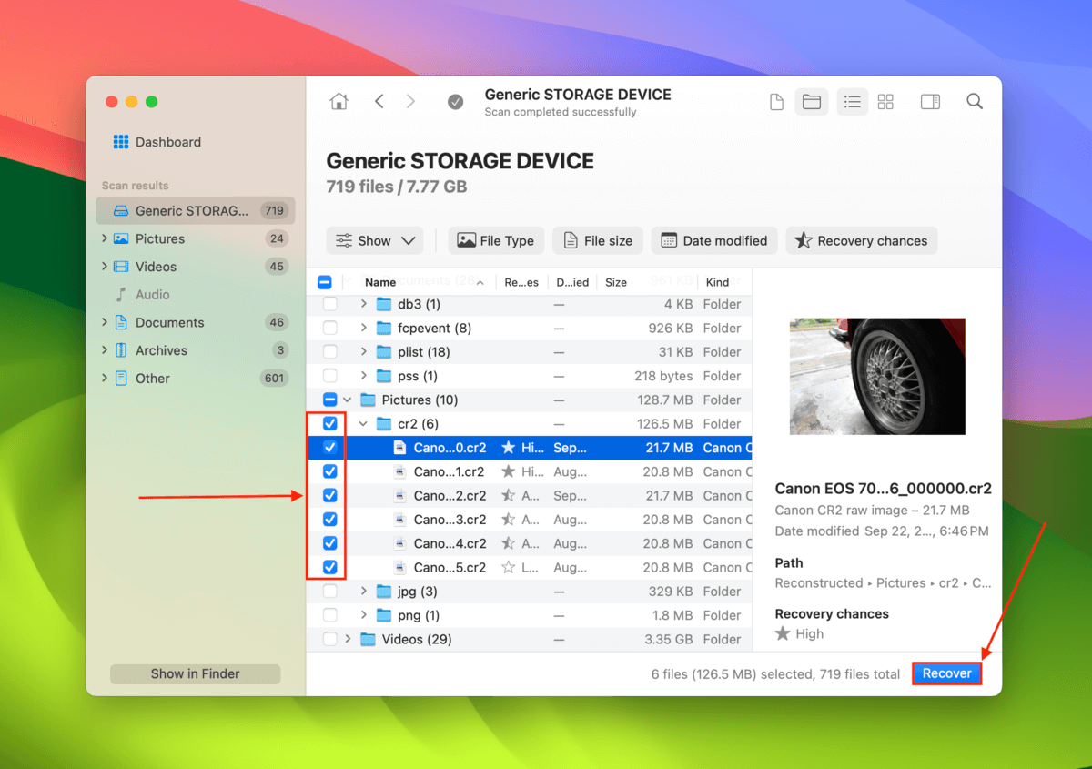The width and height of the screenshot is (1092, 769).
Task: Click the home icon in the toolbar
Action: pos(339,101)
